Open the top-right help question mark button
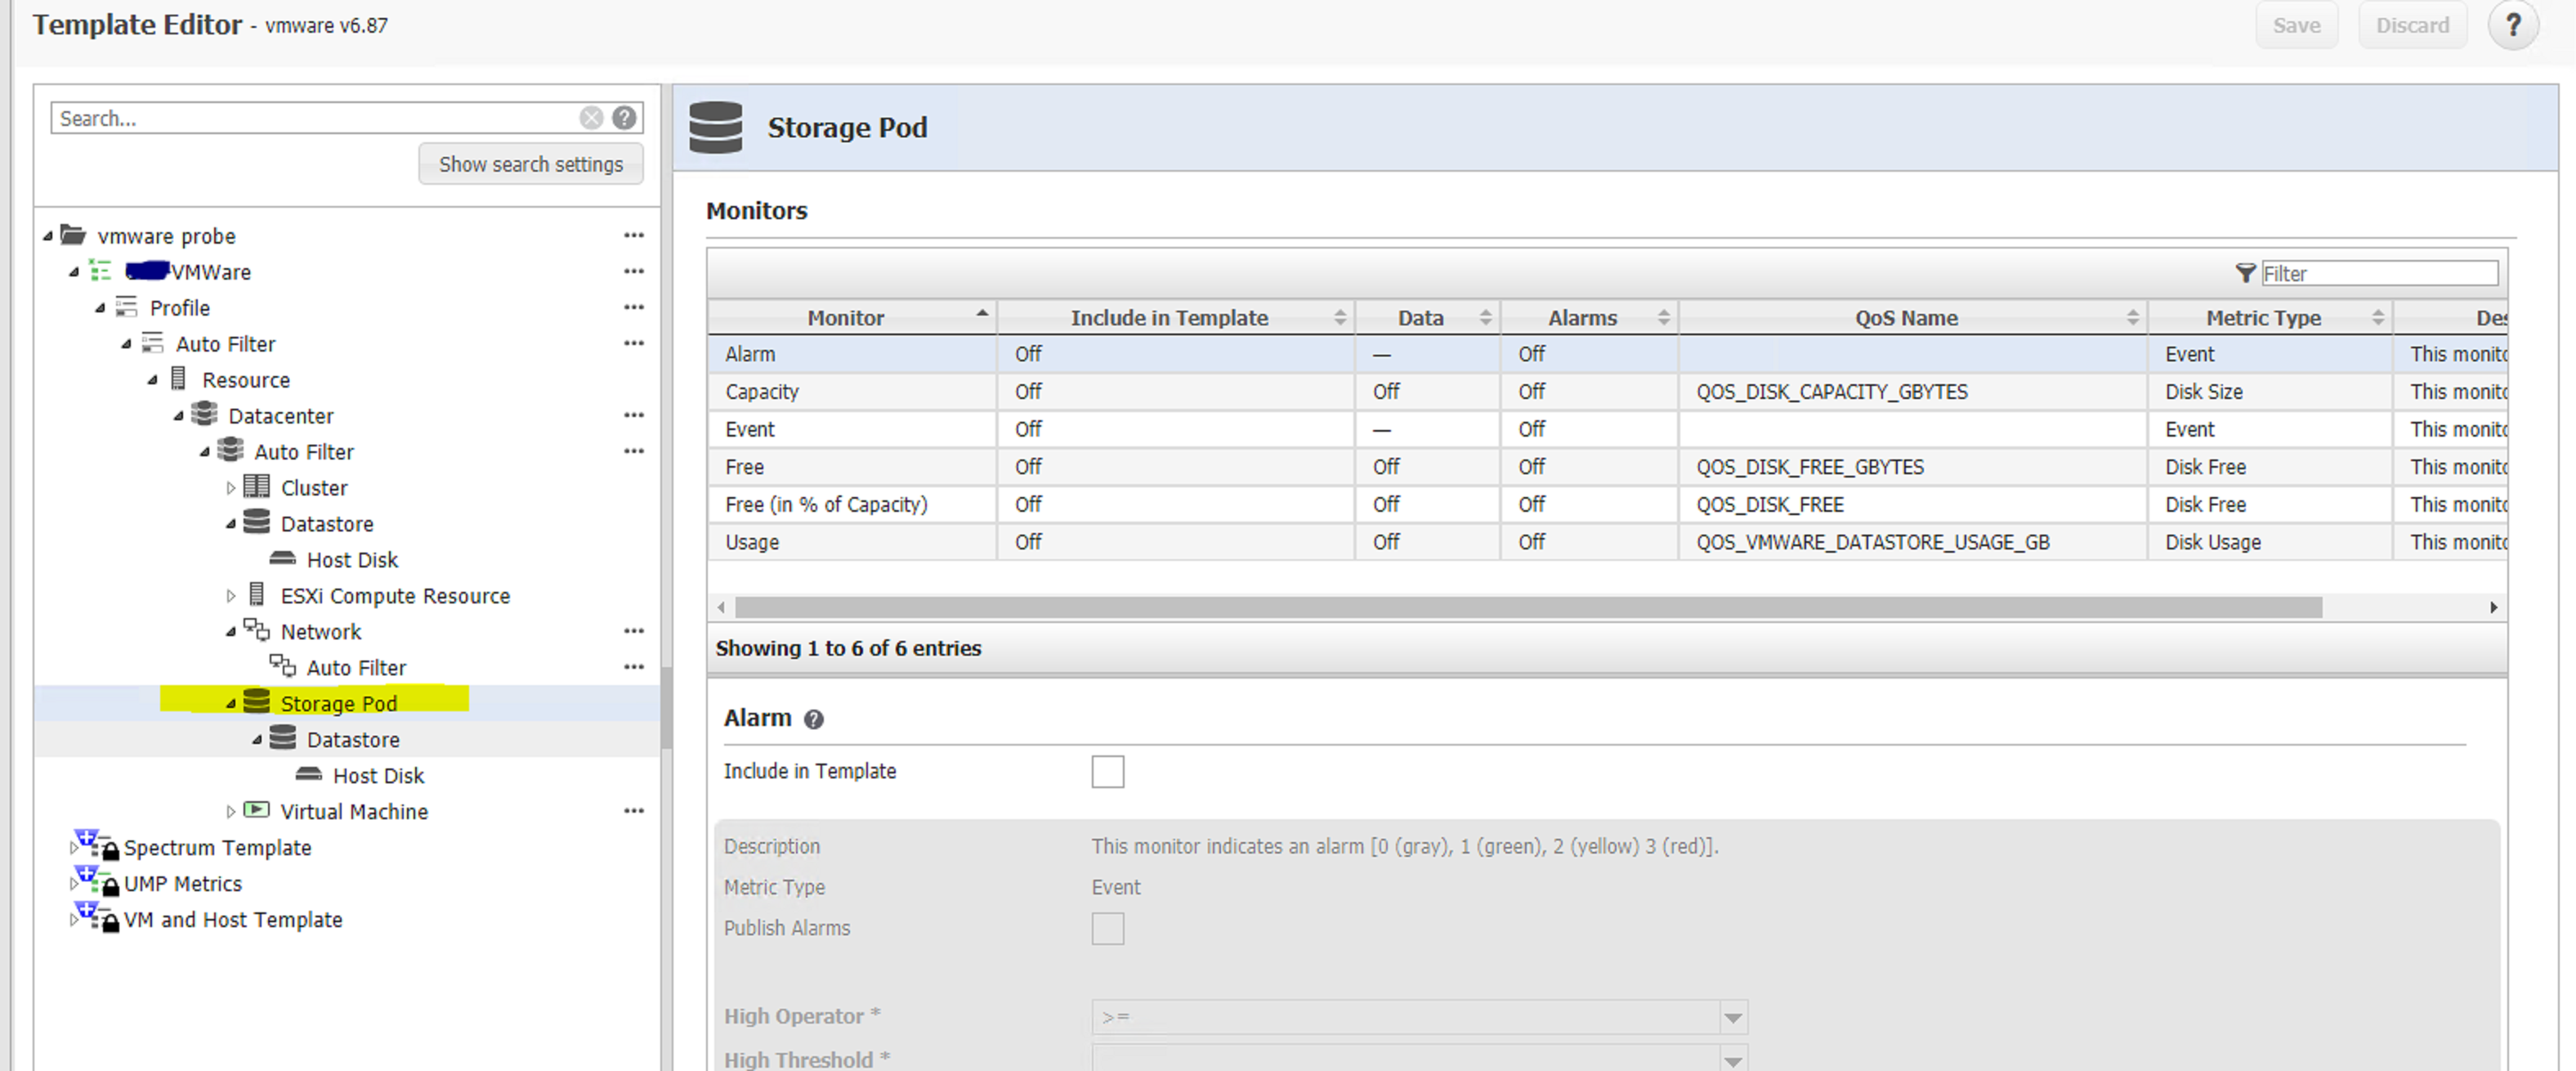This screenshot has width=2576, height=1071. [2512, 25]
